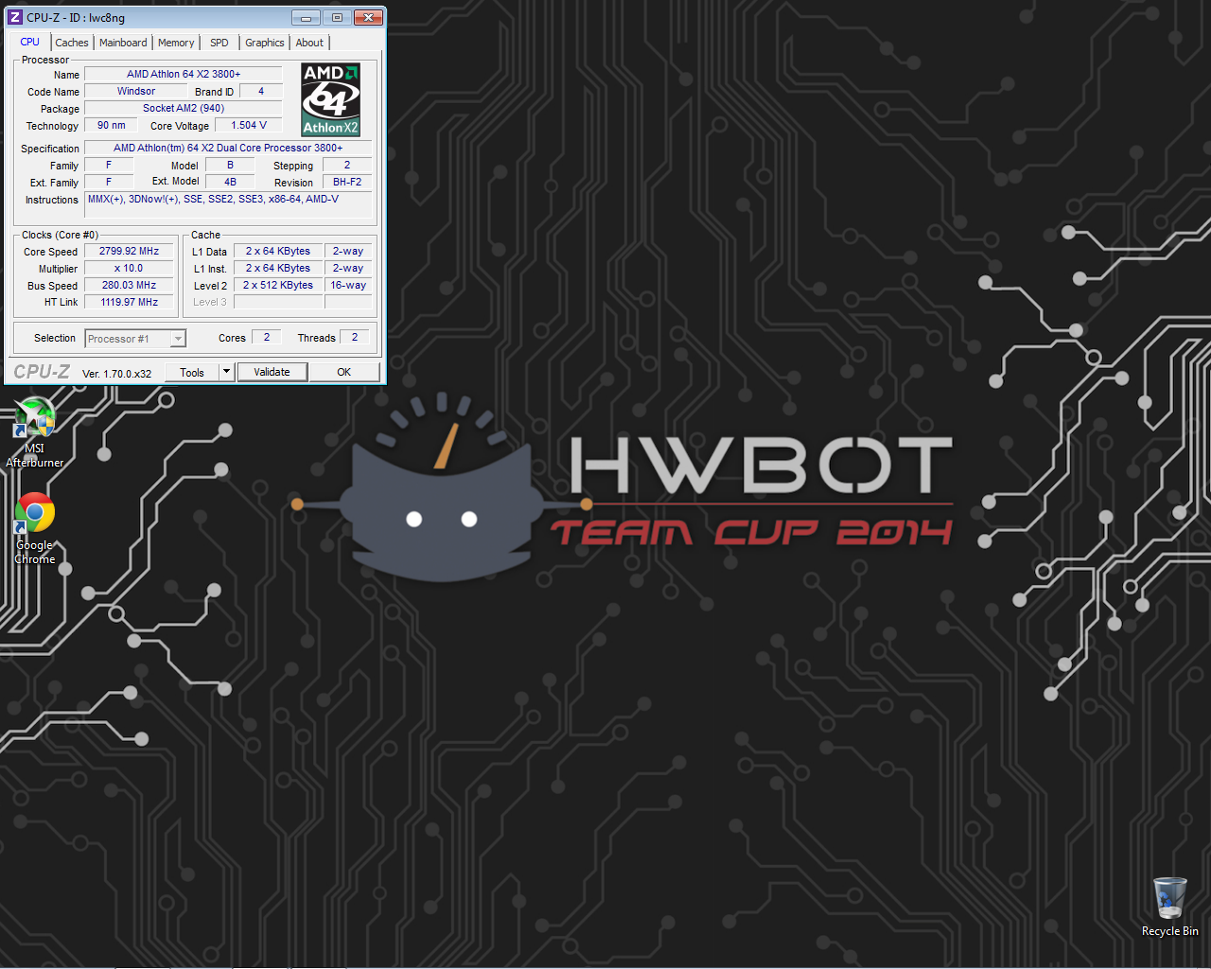Click the Cores count value

(267, 337)
